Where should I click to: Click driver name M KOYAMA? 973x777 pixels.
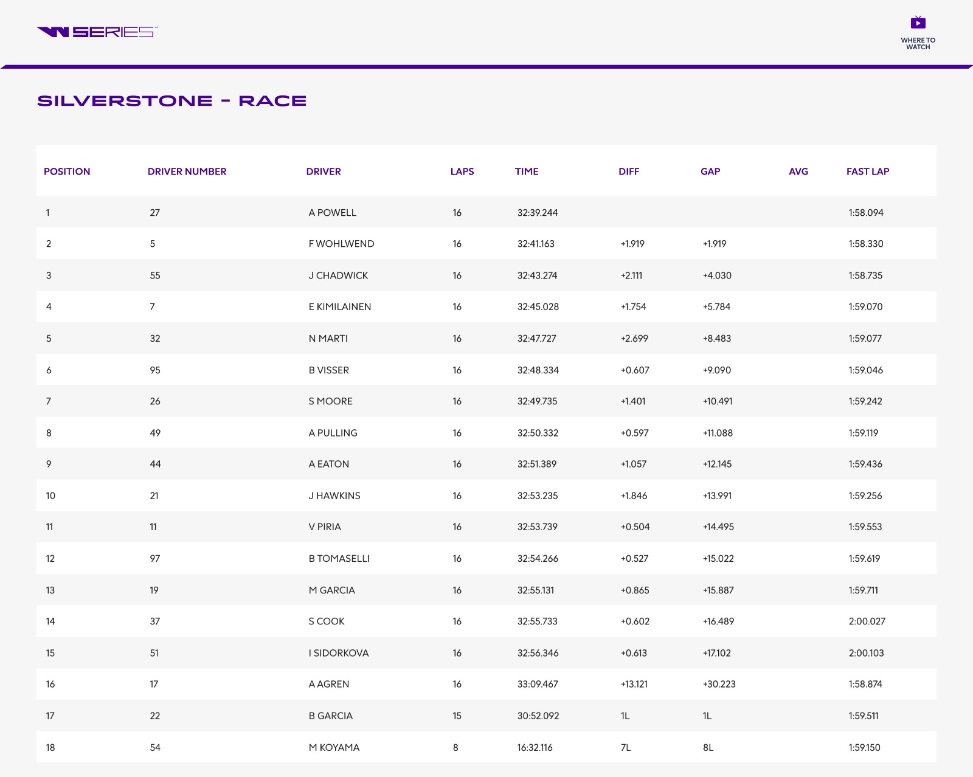tap(334, 747)
